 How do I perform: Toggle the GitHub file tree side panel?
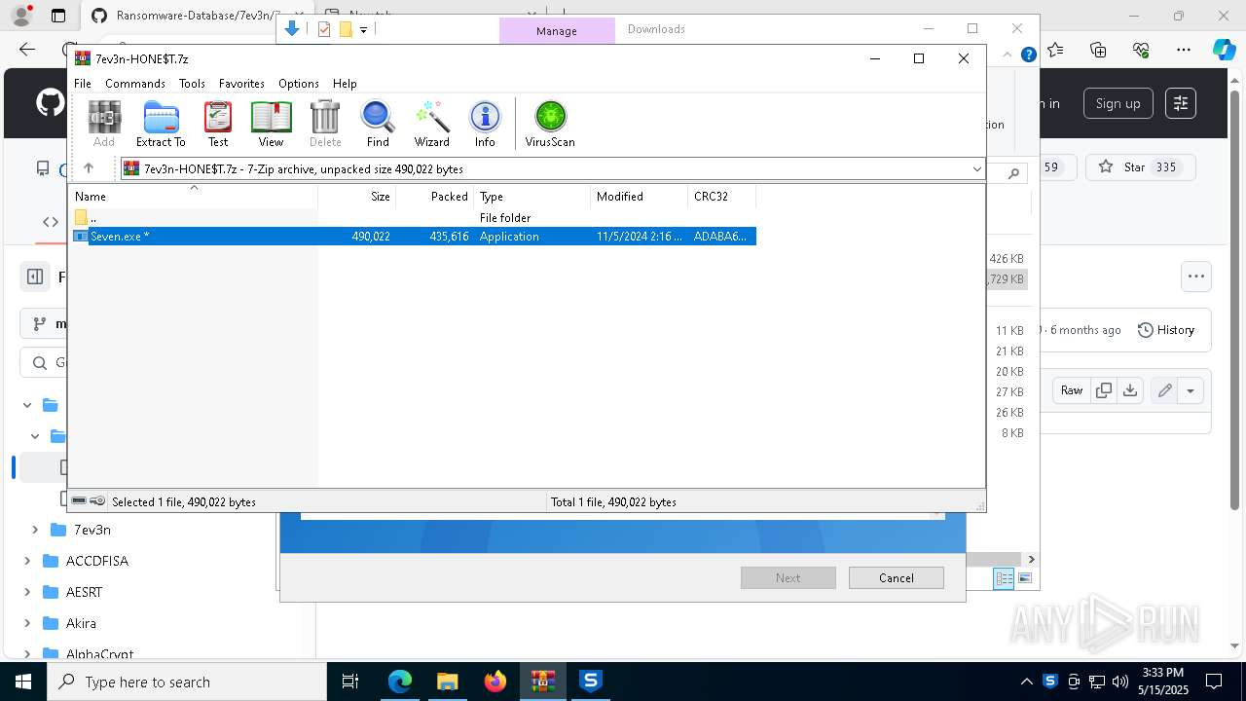point(35,277)
